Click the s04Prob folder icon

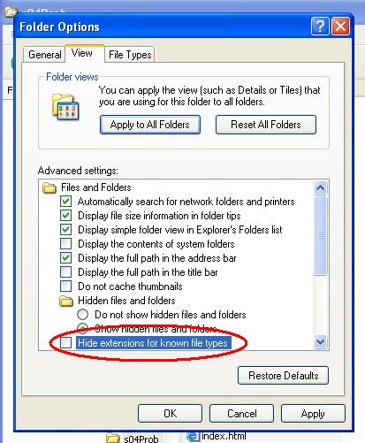113,438
